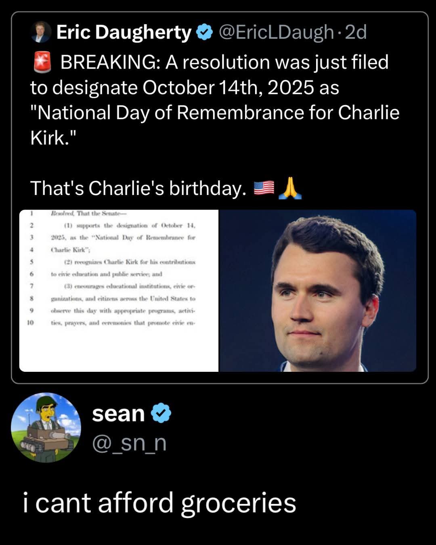The width and height of the screenshot is (436, 545).
Task: Open the Senate resolution document image
Action: pyautogui.click(x=119, y=291)
